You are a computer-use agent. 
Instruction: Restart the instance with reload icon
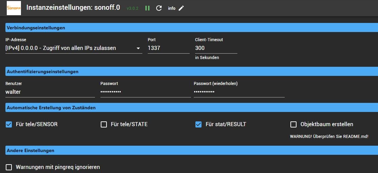tap(159, 8)
